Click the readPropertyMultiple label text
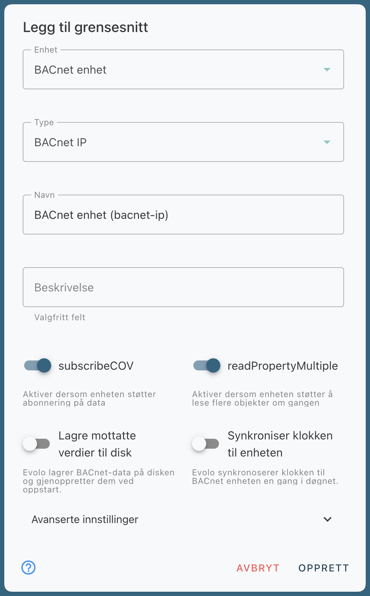370x596 pixels. [x=283, y=366]
